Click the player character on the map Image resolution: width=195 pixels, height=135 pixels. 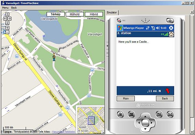click(54, 57)
